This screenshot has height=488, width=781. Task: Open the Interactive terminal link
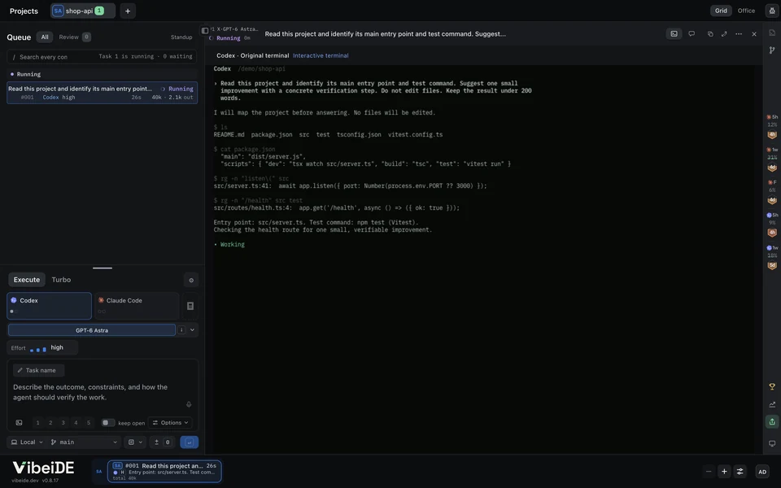coord(321,56)
